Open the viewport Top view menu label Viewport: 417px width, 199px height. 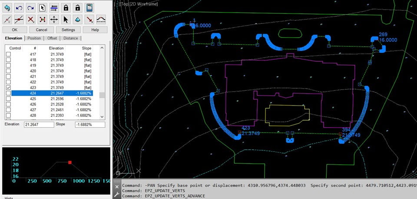pos(131,4)
